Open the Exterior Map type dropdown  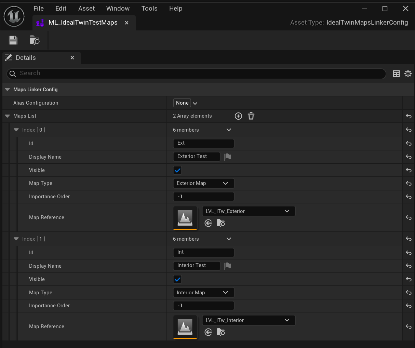(x=203, y=184)
